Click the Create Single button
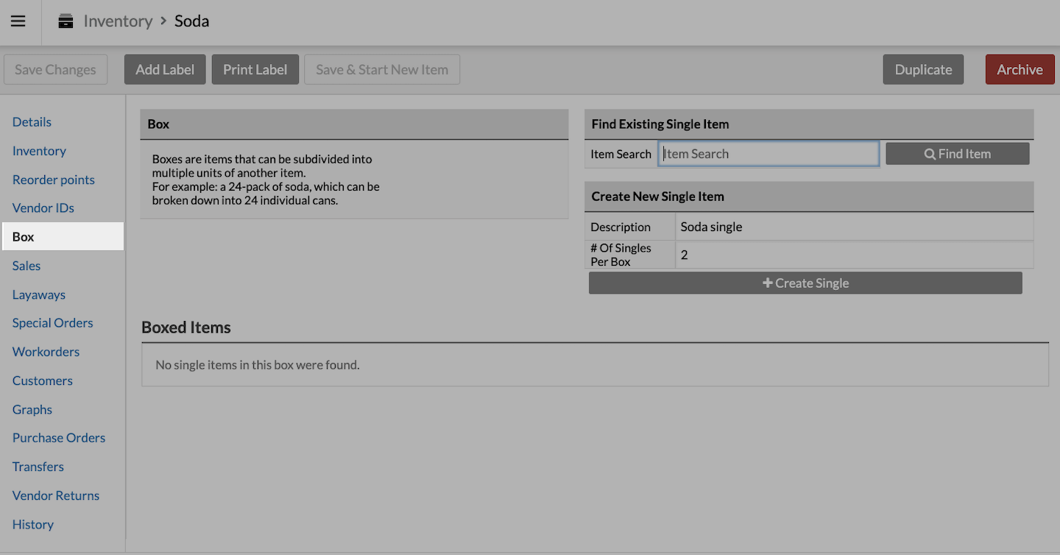This screenshot has height=555, width=1060. coord(805,283)
